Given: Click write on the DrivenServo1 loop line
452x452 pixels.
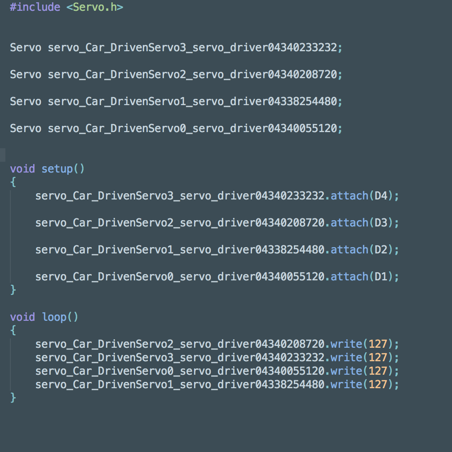Looking at the screenshot, I should coord(346,385).
